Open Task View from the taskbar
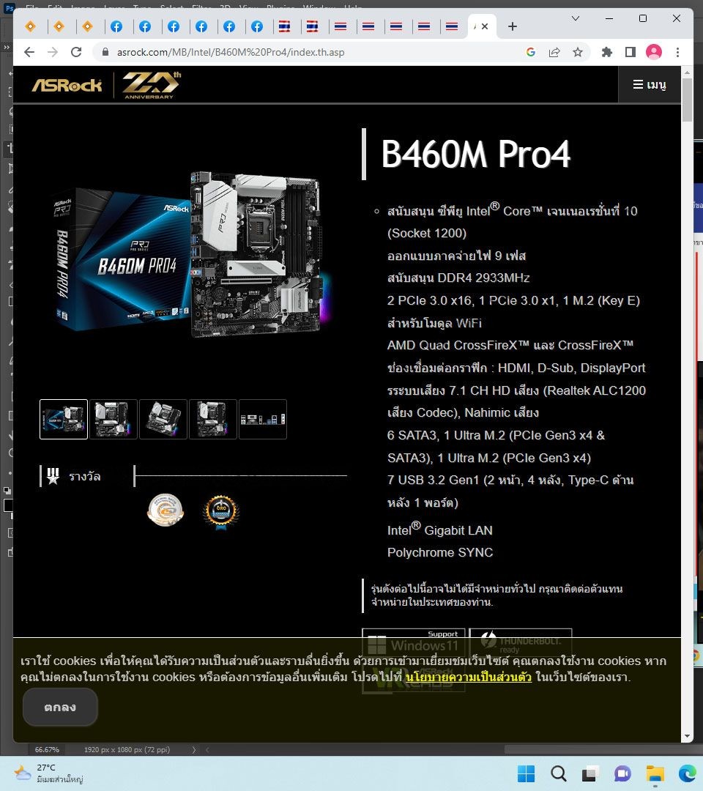 (590, 773)
